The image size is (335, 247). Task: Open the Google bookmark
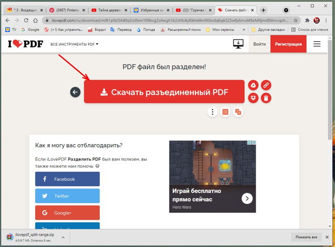pyautogui.click(x=30, y=30)
